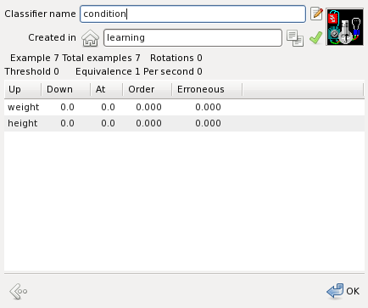Click the green checkmark icon

point(315,37)
